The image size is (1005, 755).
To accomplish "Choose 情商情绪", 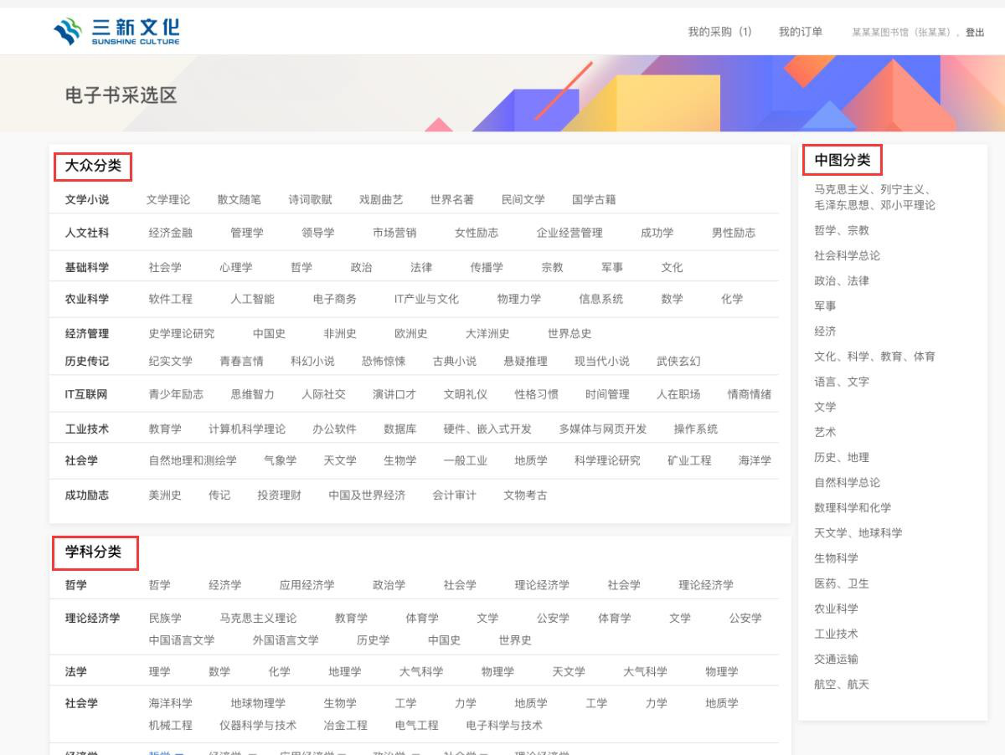I will pyautogui.click(x=750, y=394).
